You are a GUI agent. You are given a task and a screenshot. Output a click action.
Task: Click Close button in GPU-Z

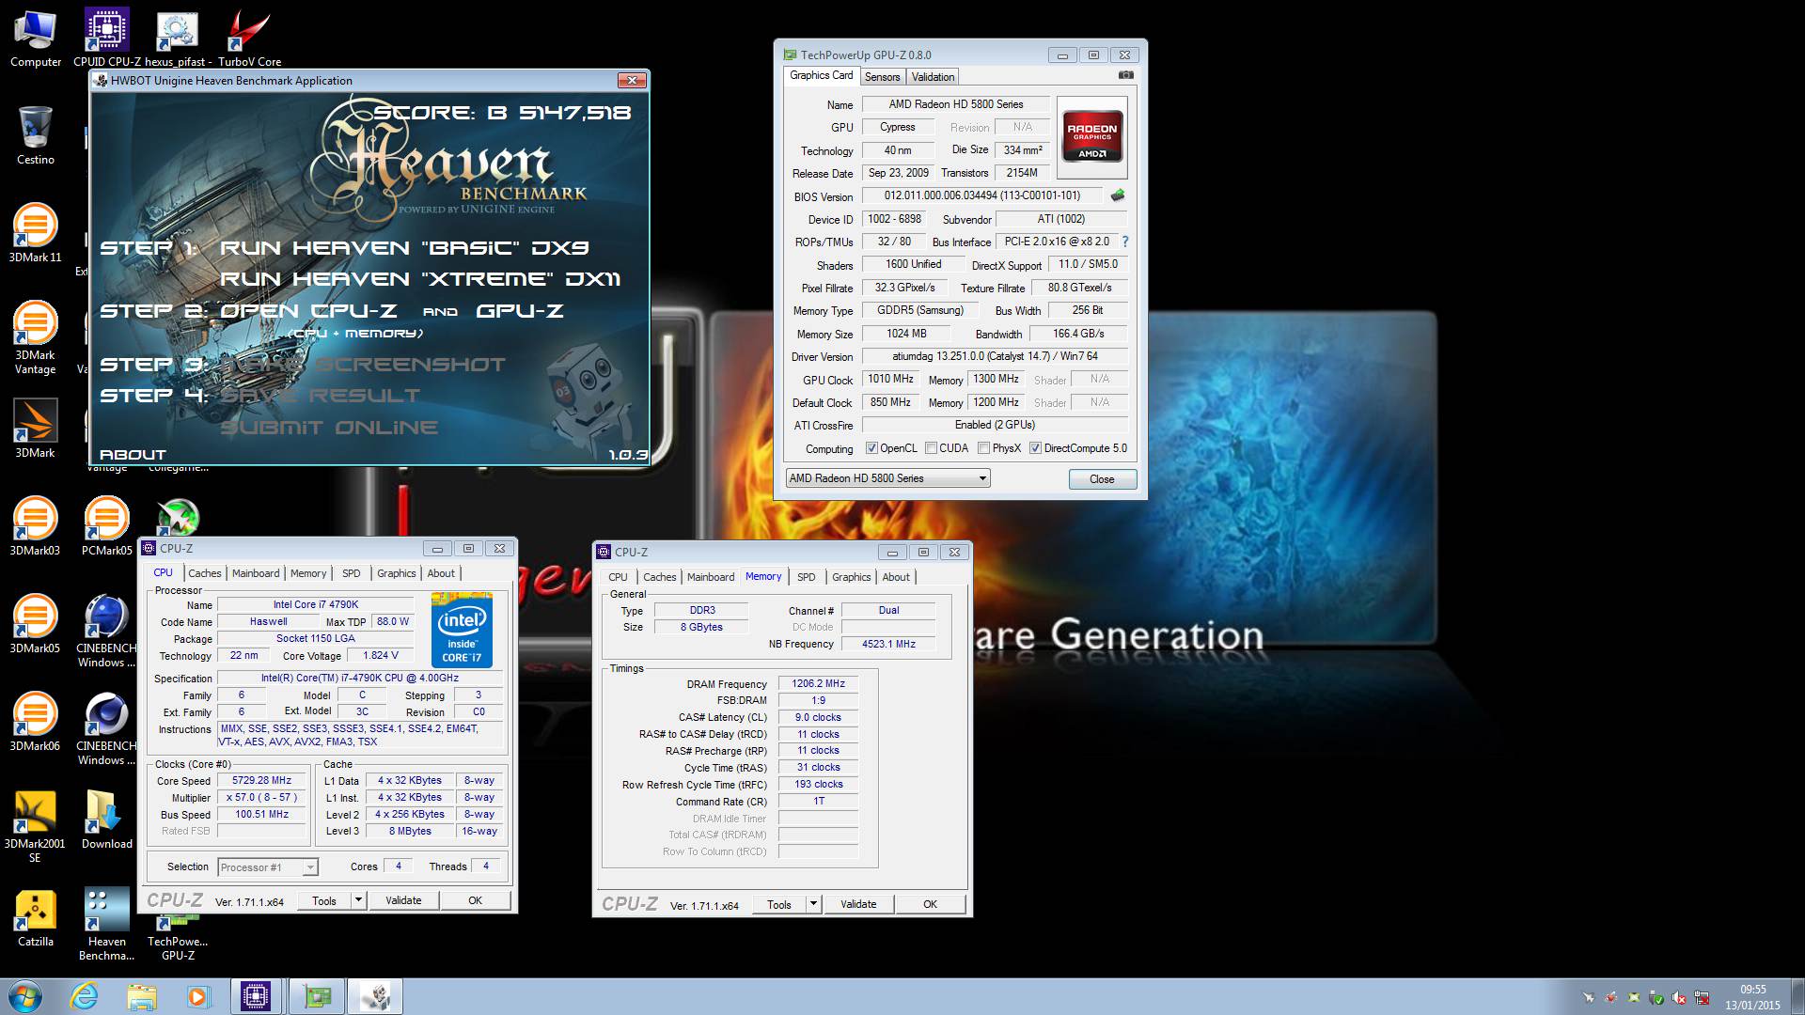1102,479
